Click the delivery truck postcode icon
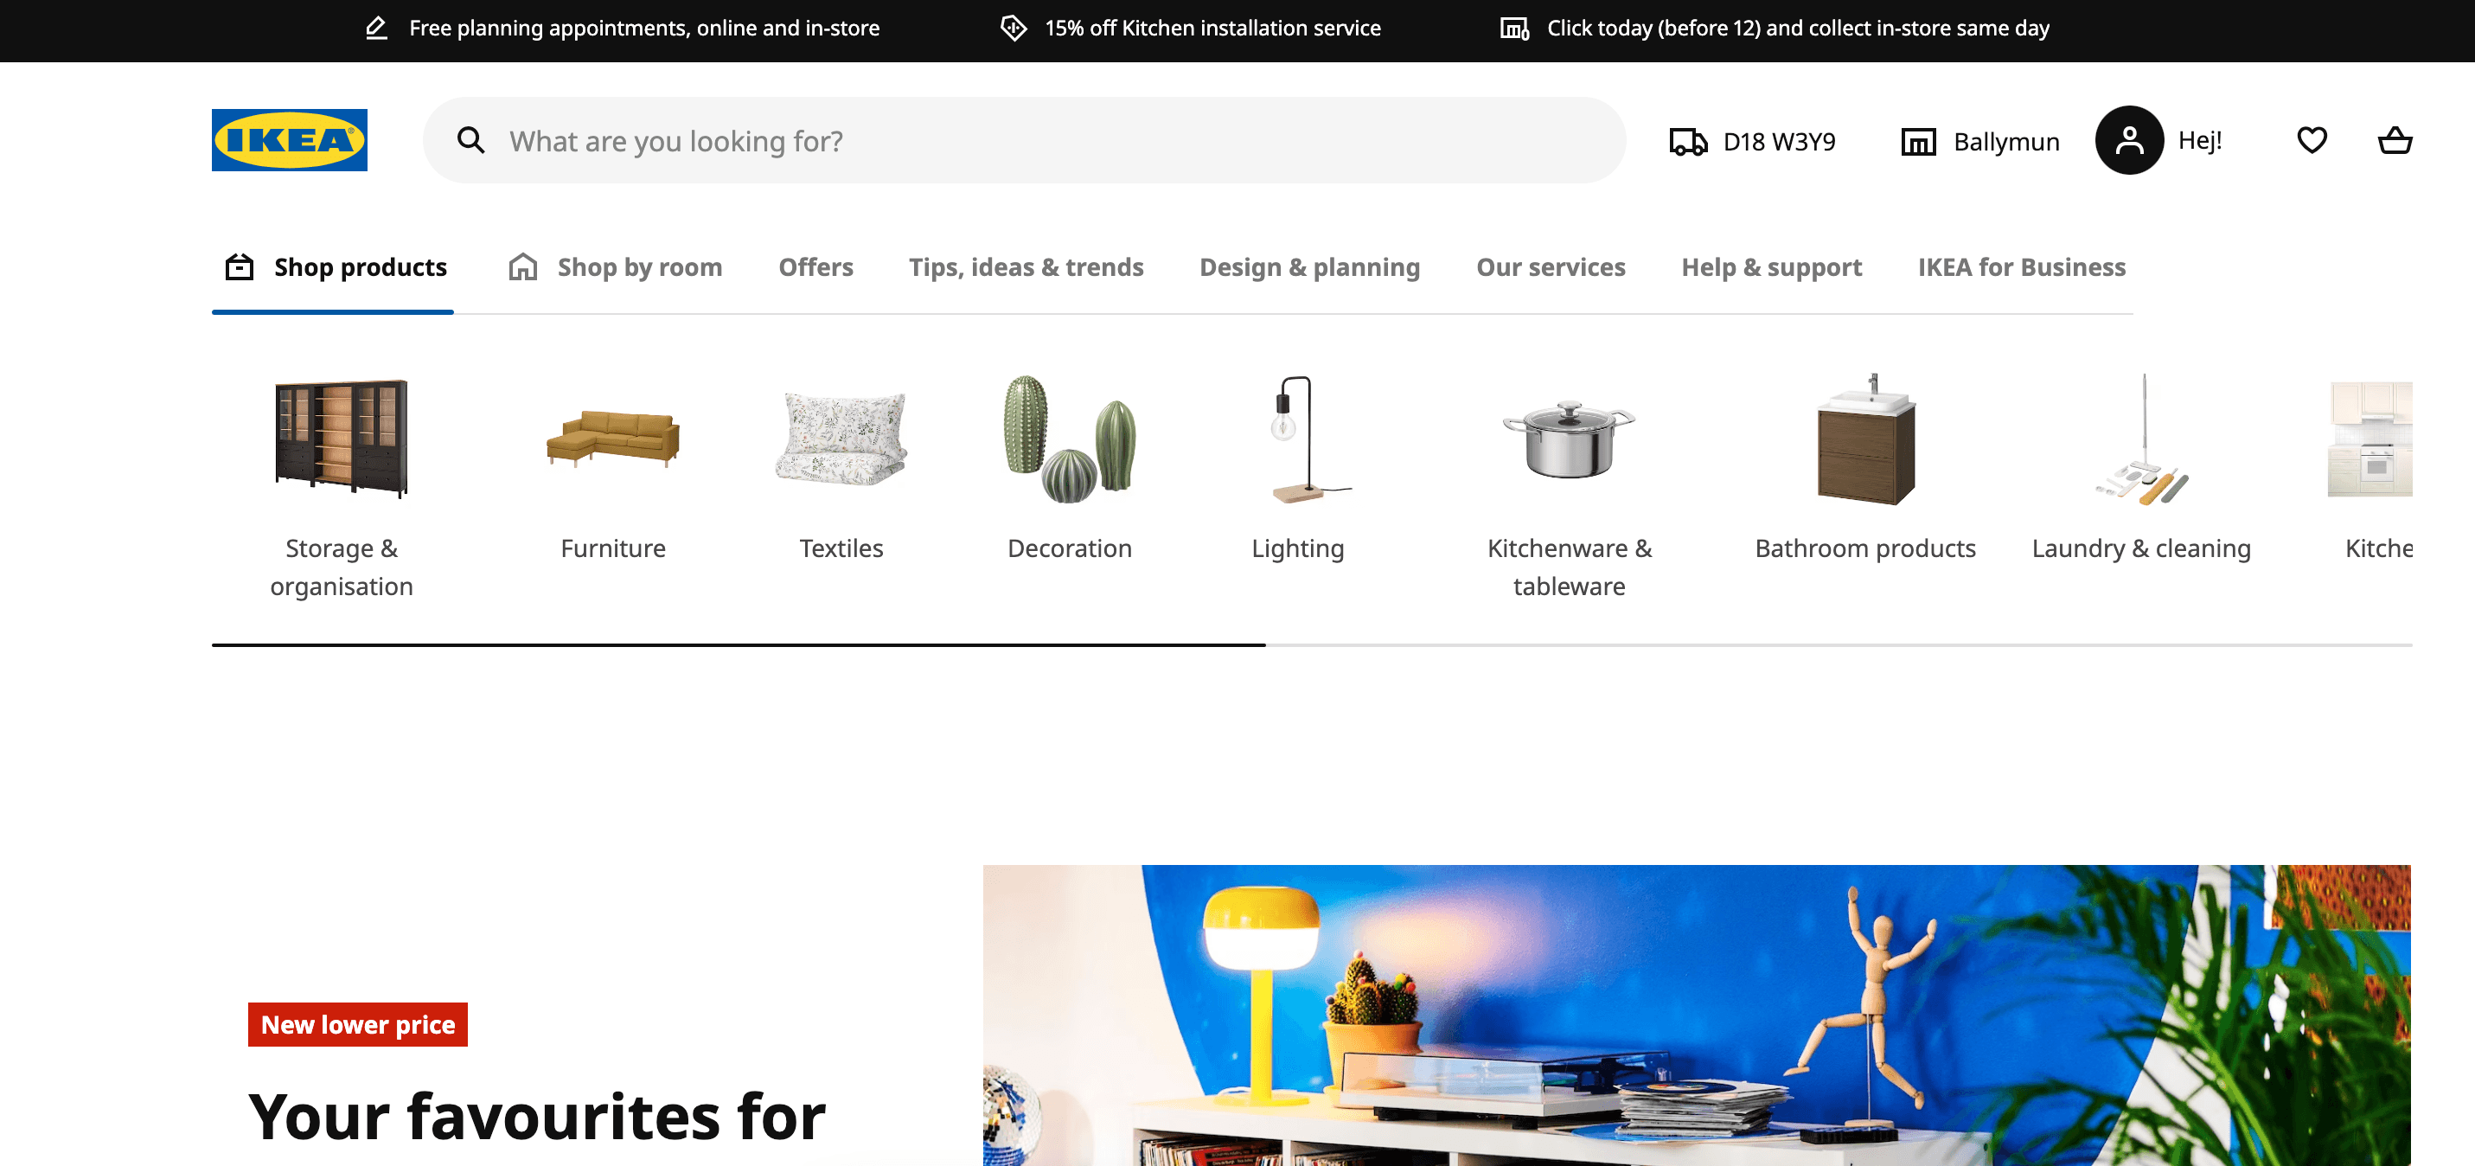Viewport: 2475px width, 1166px height. pos(1688,141)
